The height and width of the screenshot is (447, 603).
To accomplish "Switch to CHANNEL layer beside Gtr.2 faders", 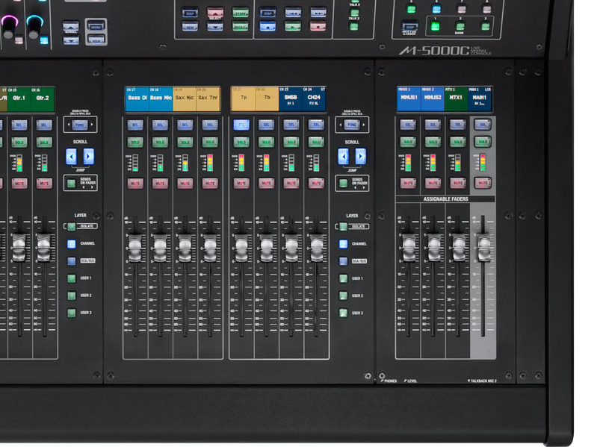I will 72,243.
